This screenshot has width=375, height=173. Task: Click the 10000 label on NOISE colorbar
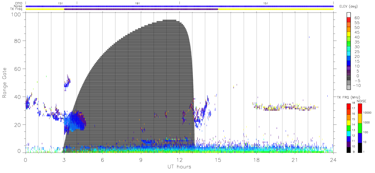coord(367,113)
